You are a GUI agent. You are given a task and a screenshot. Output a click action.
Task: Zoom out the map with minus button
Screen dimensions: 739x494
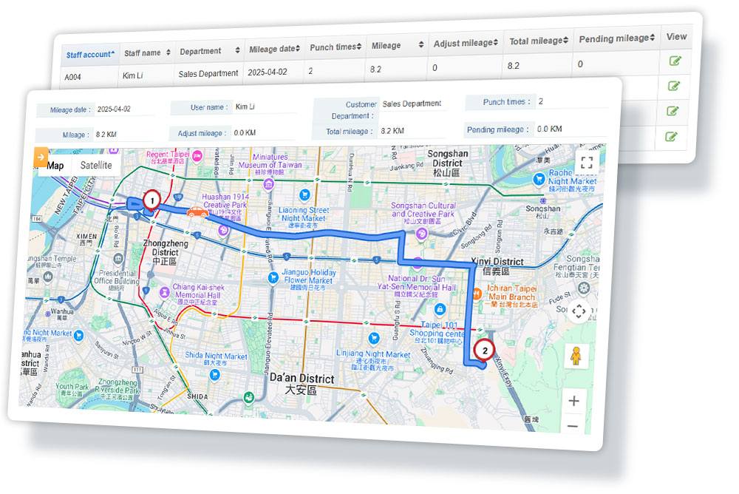coord(573,426)
